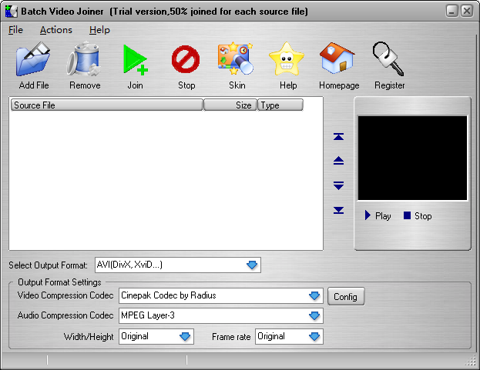Image resolution: width=480 pixels, height=370 pixels.
Task: Open the File menu
Action: pyautogui.click(x=15, y=30)
